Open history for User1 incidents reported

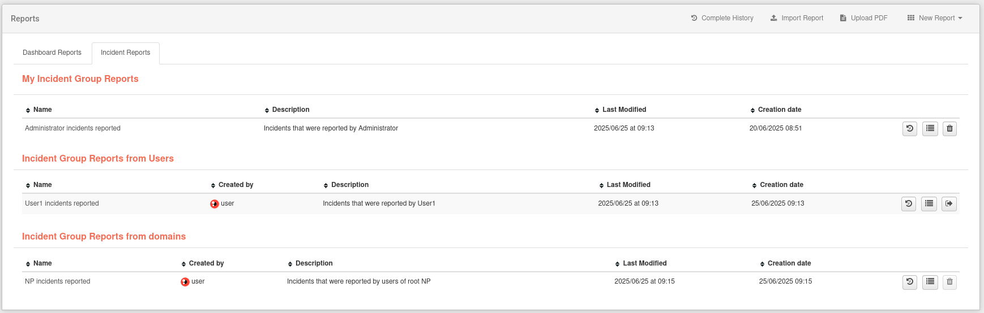(x=909, y=204)
